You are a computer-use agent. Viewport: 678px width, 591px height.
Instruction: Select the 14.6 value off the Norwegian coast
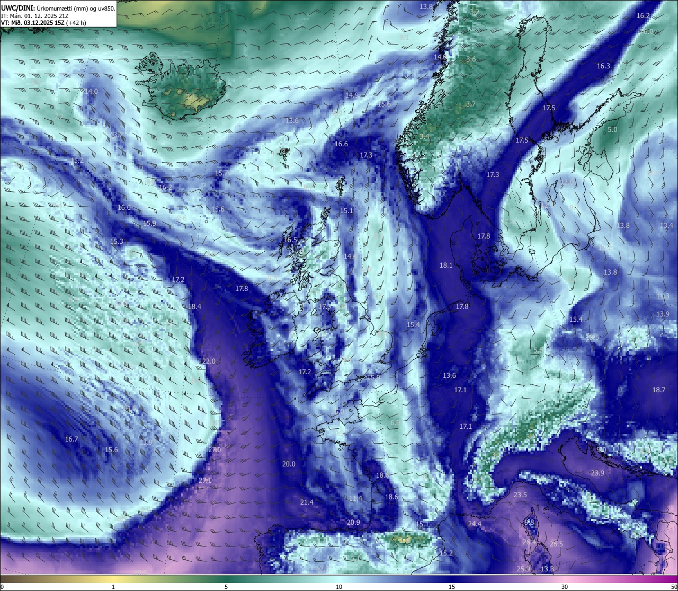[x=440, y=57]
